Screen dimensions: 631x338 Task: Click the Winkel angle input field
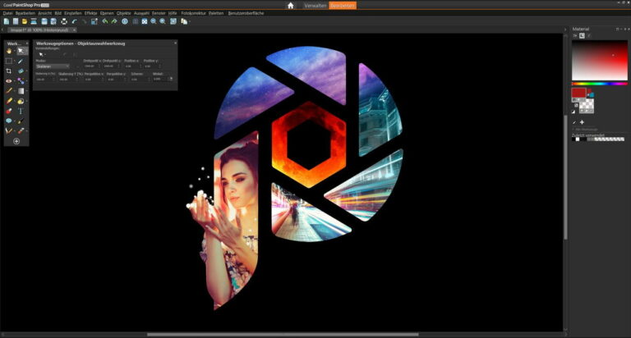[x=161, y=80]
